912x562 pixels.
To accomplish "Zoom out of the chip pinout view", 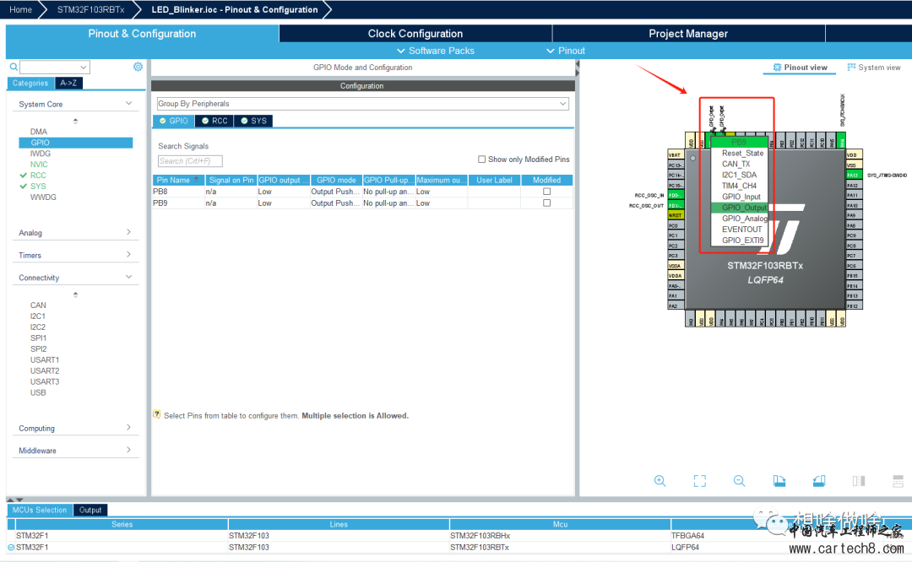I will pyautogui.click(x=739, y=481).
